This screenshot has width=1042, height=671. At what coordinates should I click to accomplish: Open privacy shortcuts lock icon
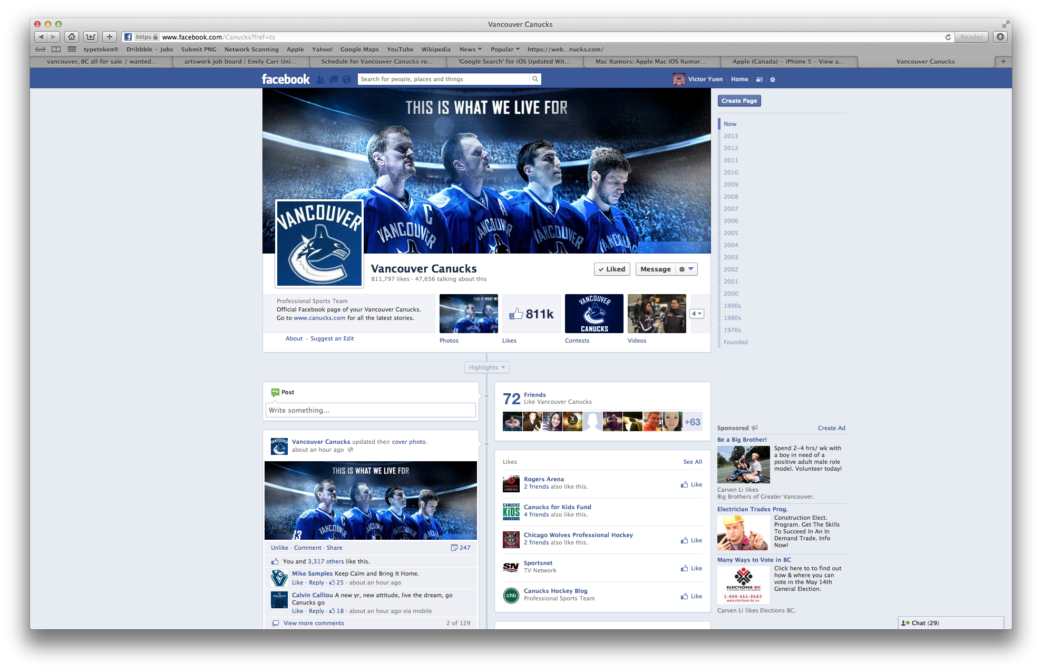pos(759,80)
